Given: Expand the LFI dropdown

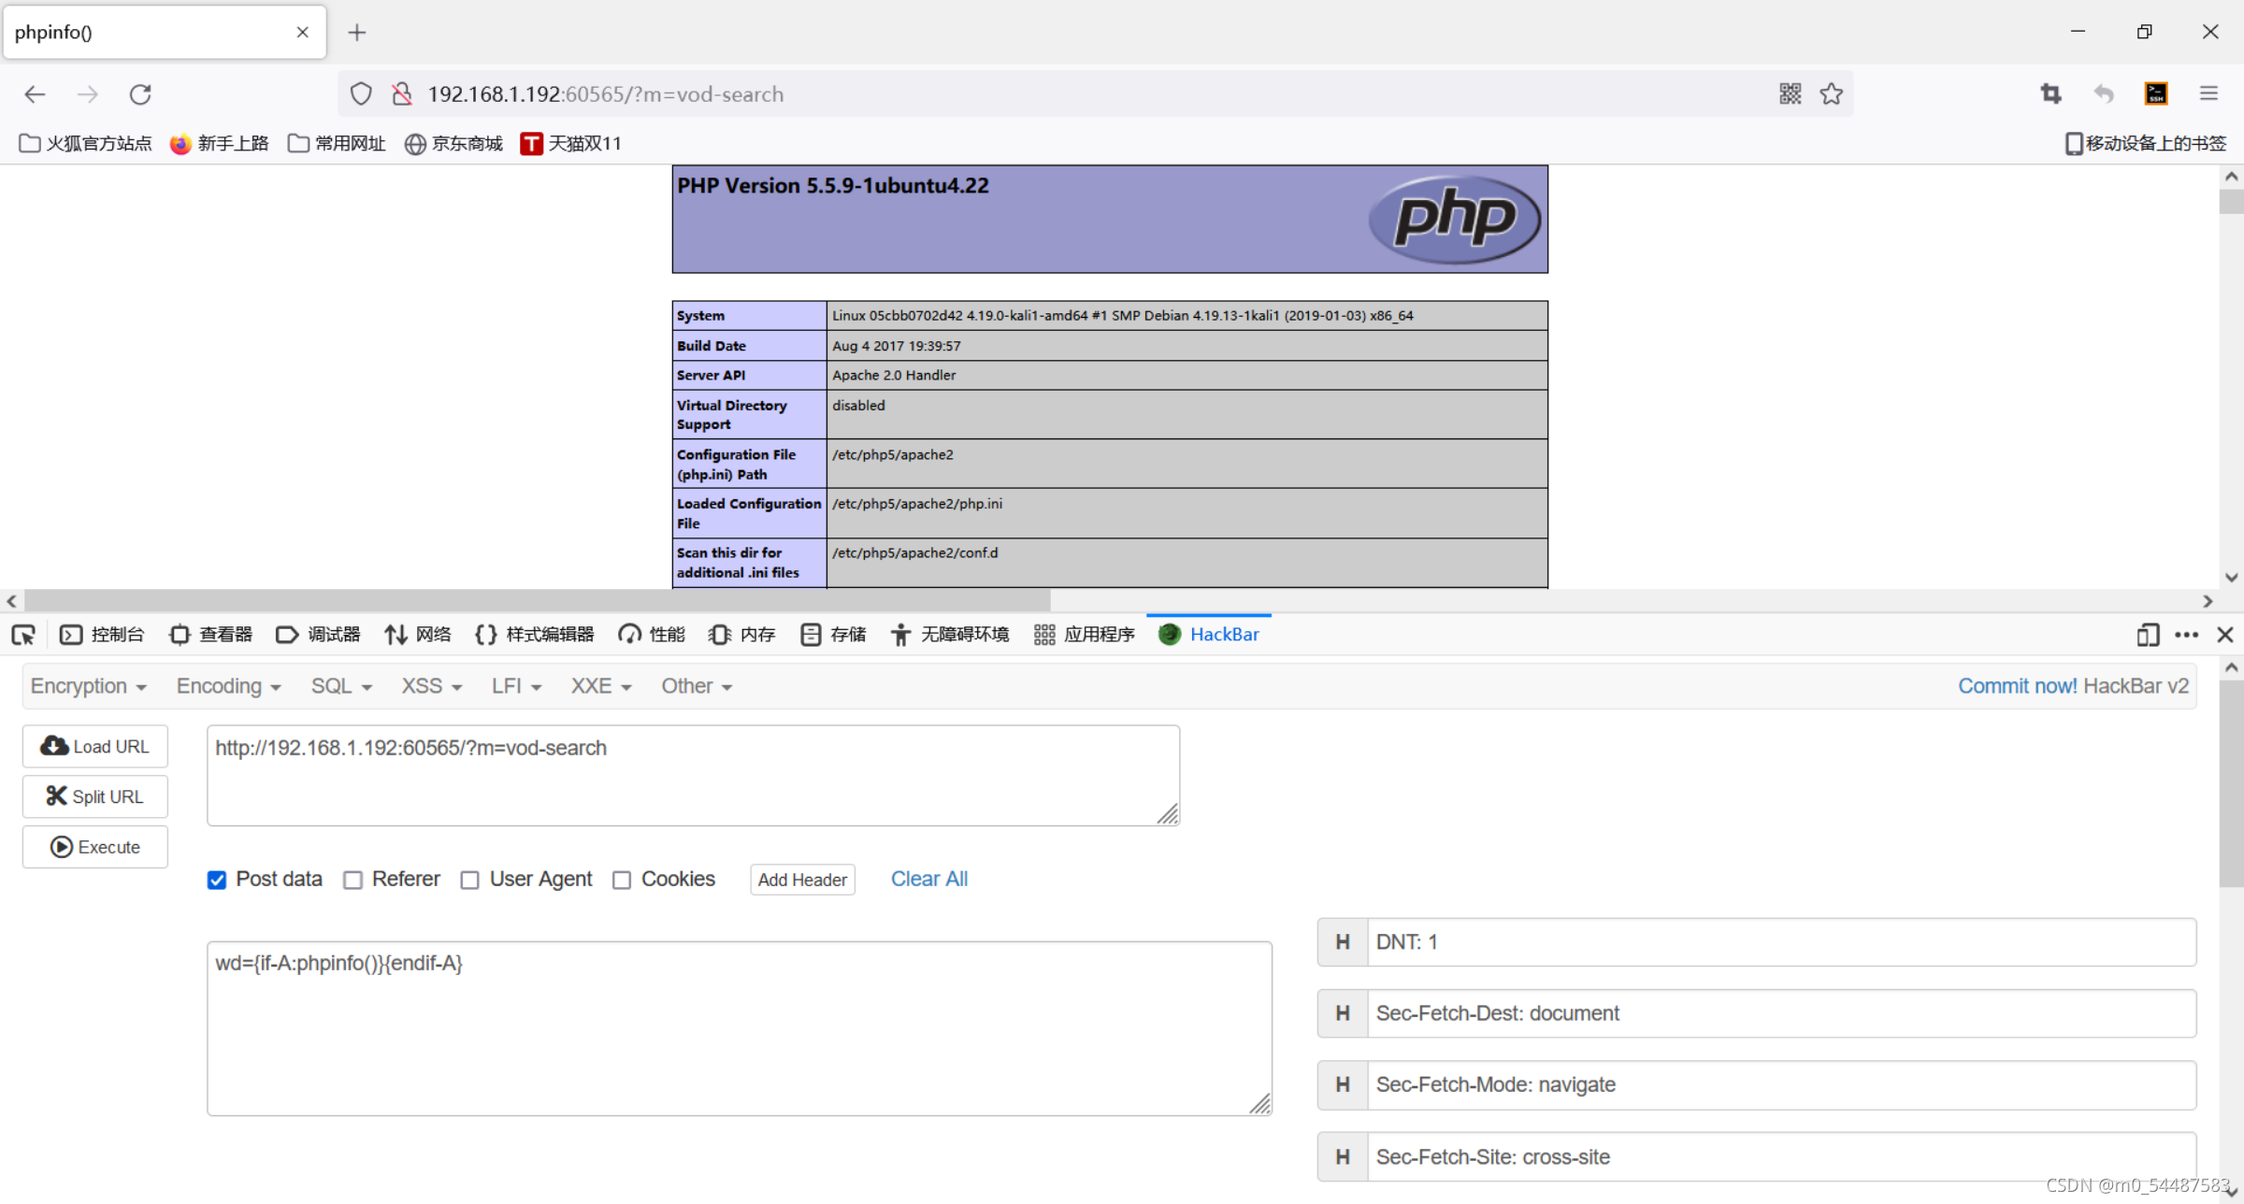Looking at the screenshot, I should point(516,686).
